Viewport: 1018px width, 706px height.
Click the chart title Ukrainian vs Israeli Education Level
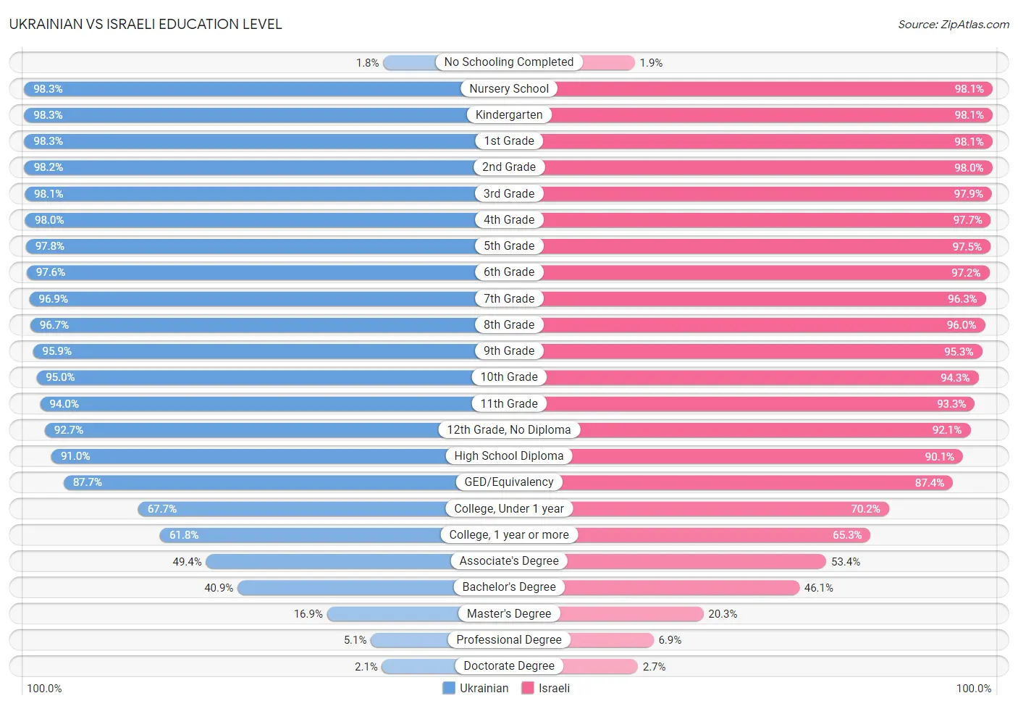point(146,24)
